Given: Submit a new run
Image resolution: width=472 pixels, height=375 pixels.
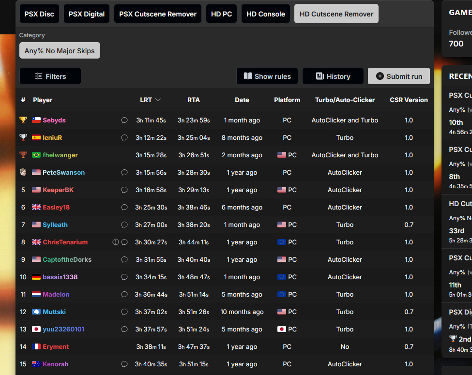Looking at the screenshot, I should coord(399,76).
